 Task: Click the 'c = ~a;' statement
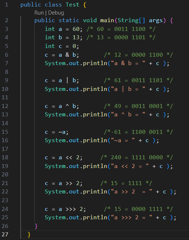tap(57, 132)
